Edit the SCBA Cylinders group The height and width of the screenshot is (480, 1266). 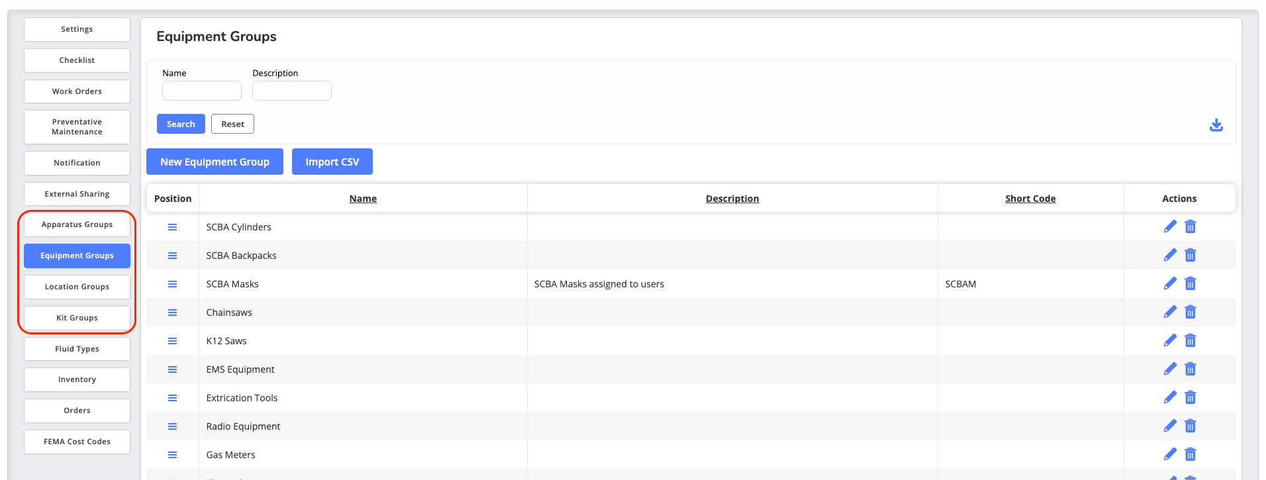click(x=1170, y=226)
